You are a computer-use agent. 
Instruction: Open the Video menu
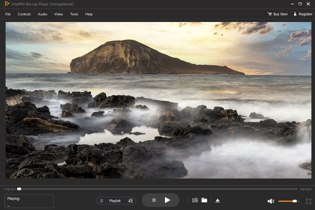[58, 14]
